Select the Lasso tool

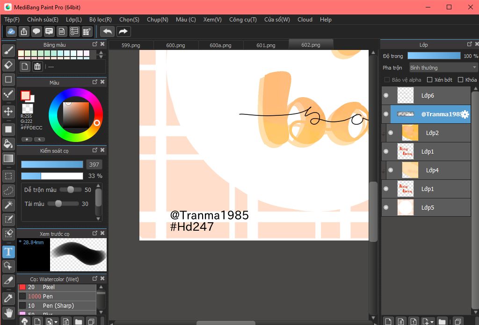click(8, 191)
